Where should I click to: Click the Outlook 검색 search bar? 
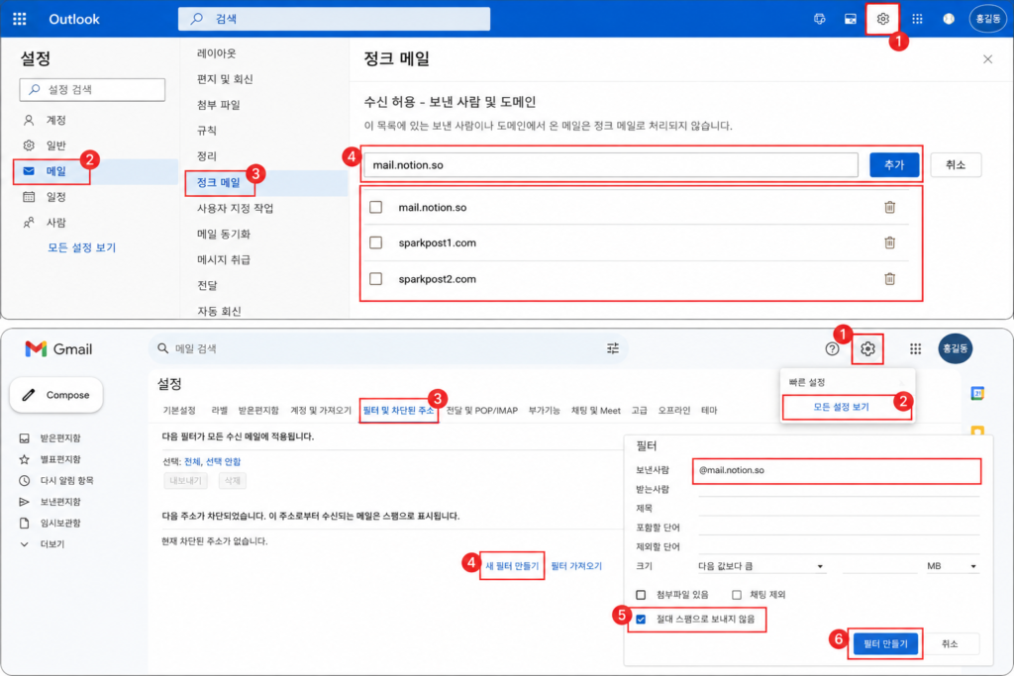(x=334, y=19)
